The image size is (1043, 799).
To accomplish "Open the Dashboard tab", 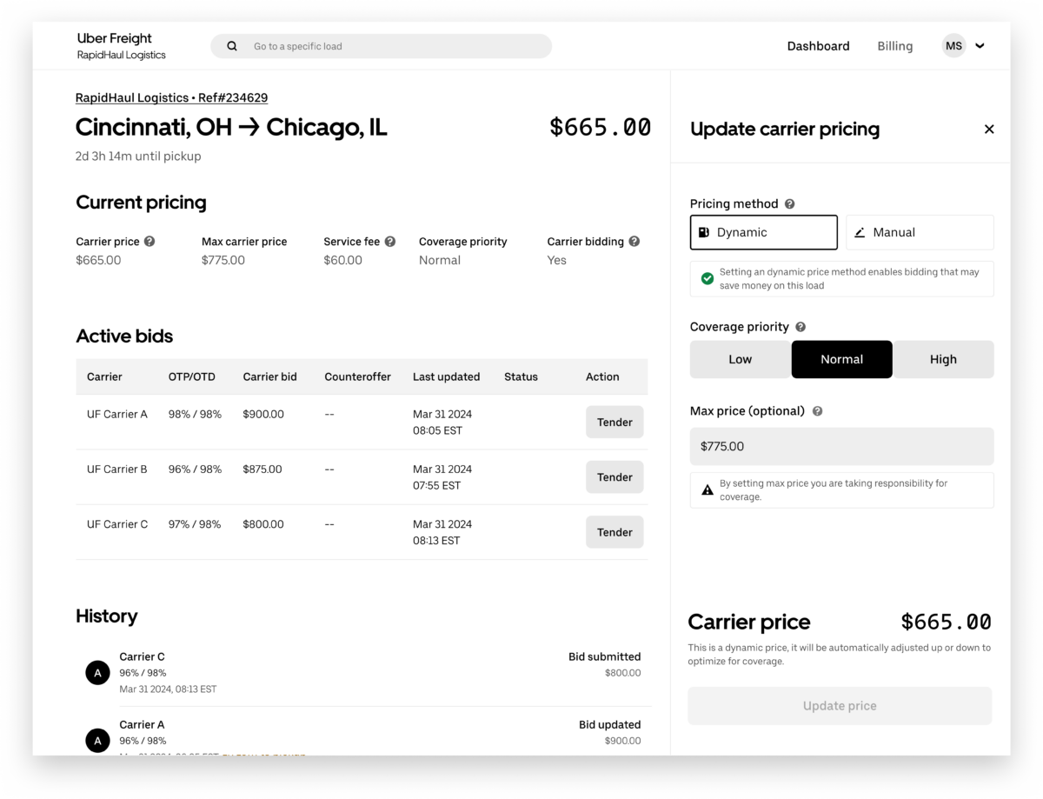I will pyautogui.click(x=818, y=46).
